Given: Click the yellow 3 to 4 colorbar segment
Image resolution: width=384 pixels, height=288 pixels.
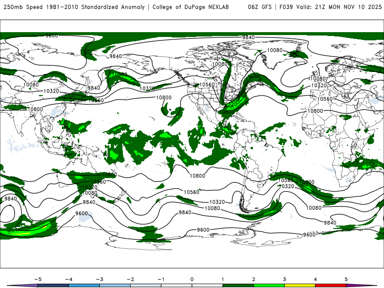Looking at the screenshot, I should pos(300,286).
